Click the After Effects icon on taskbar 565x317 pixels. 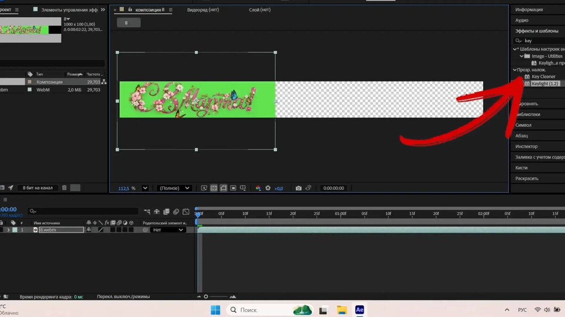(x=360, y=309)
